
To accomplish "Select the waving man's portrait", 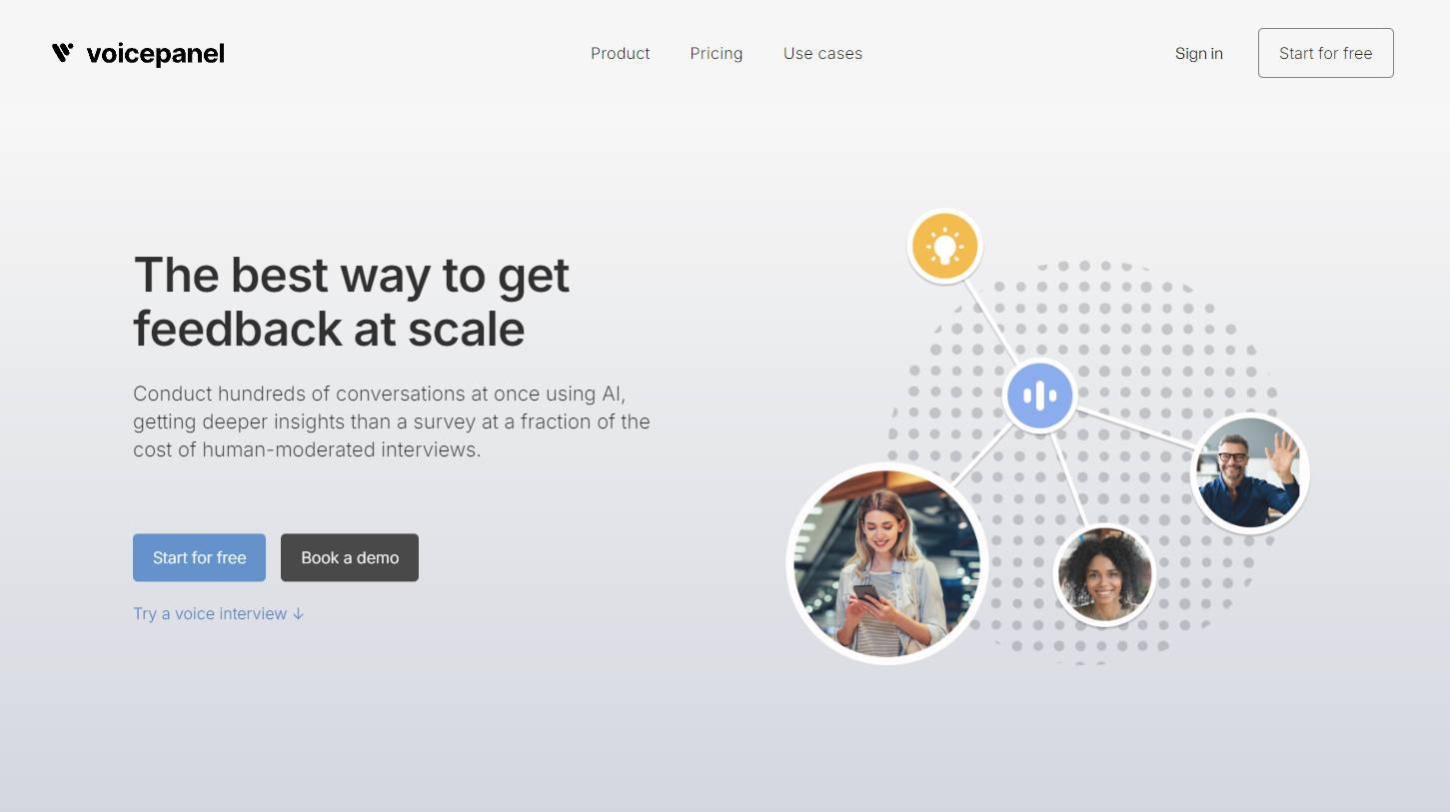I will click(1249, 472).
